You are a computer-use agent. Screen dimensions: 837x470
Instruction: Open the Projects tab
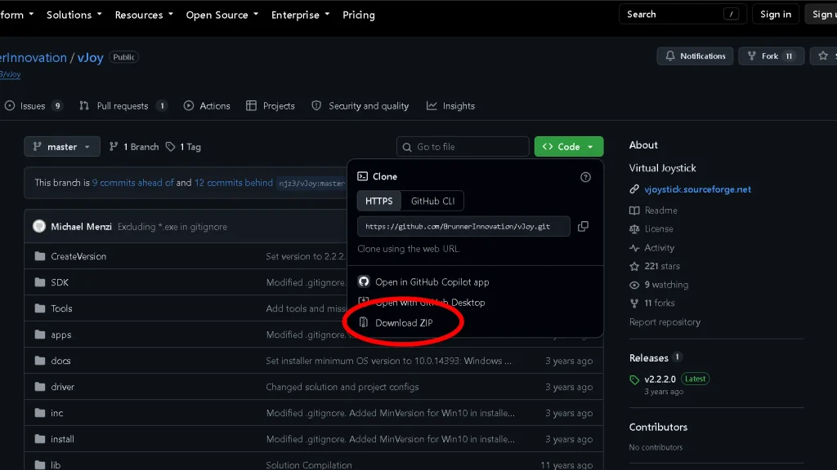(x=270, y=106)
